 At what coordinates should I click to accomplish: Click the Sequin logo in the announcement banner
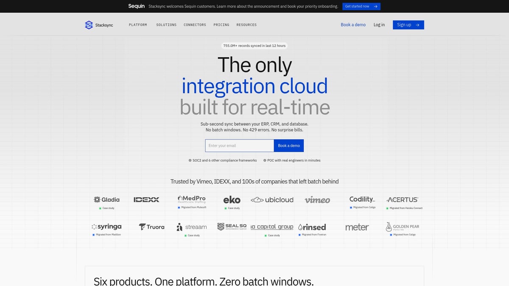coord(136,6)
